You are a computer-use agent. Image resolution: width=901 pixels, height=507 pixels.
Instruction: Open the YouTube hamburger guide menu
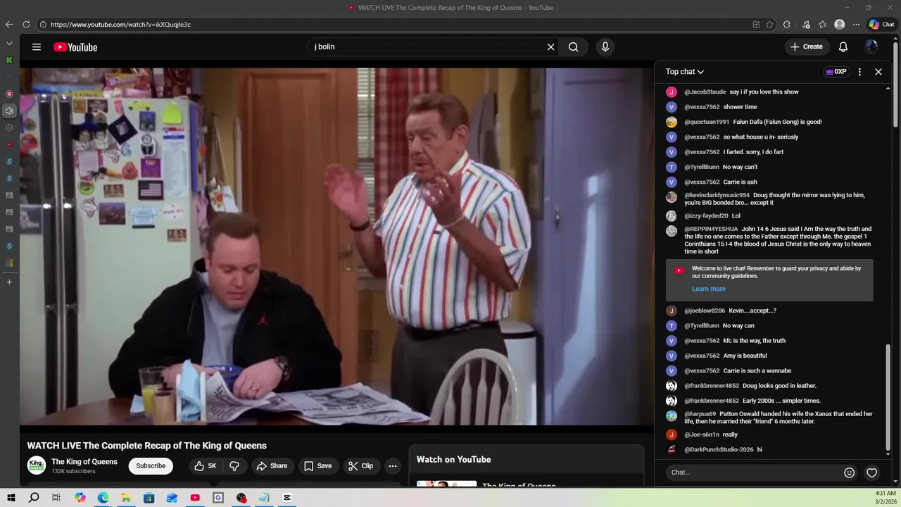(x=37, y=47)
